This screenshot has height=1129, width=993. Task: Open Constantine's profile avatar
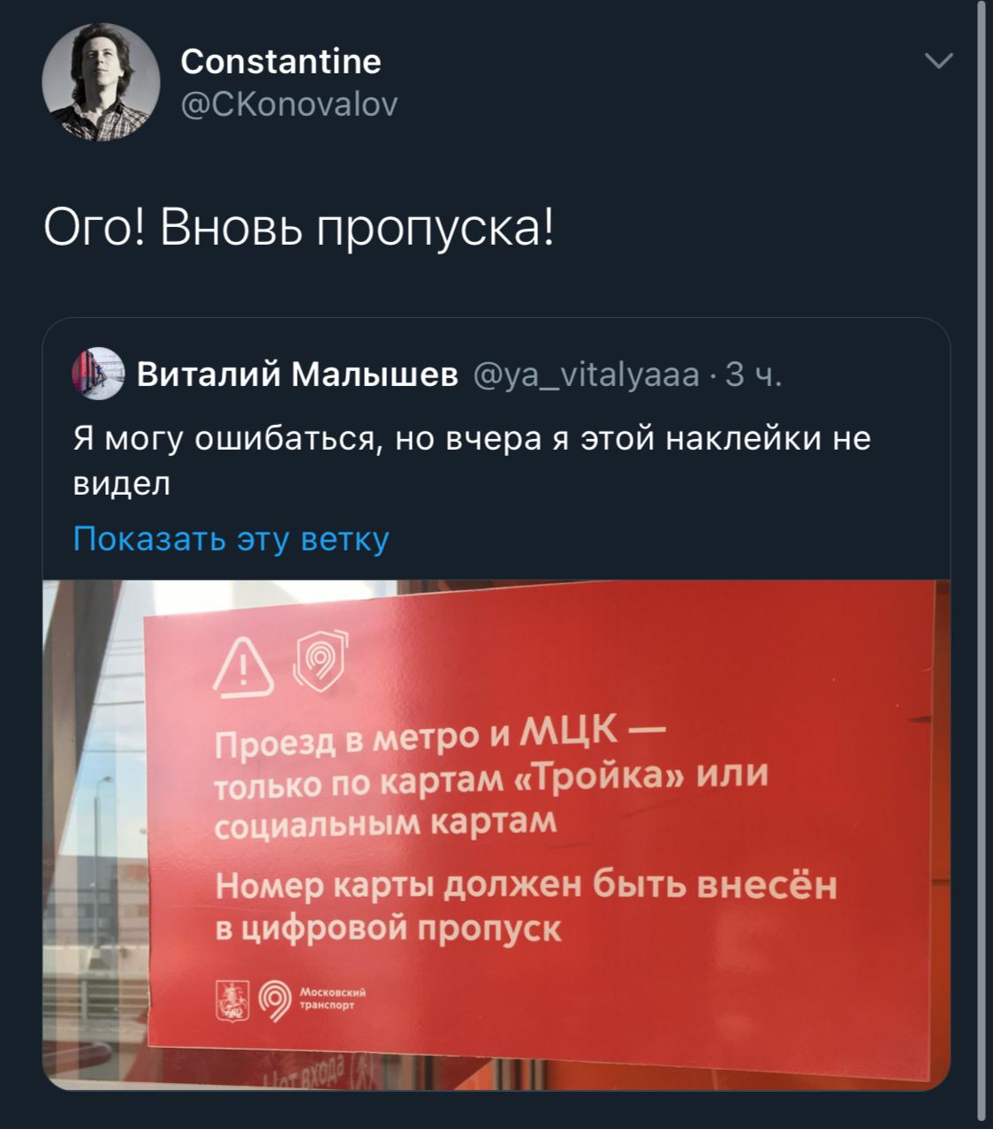click(101, 81)
